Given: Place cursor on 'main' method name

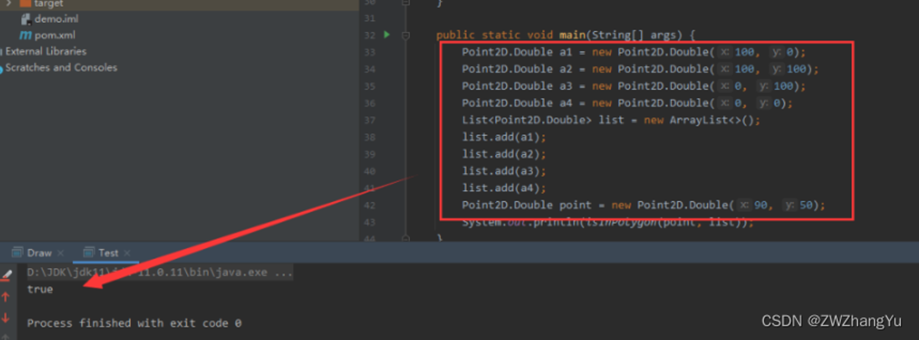Looking at the screenshot, I should click(x=572, y=35).
